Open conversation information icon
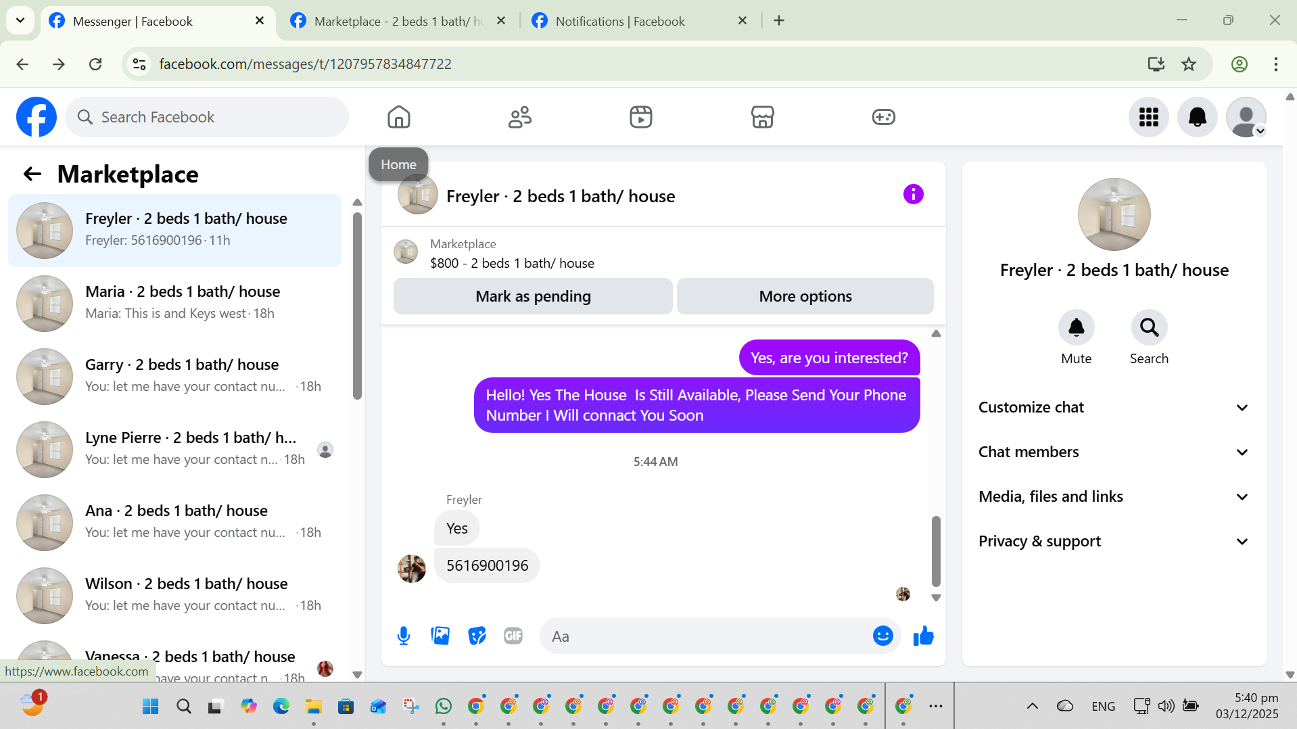The height and width of the screenshot is (729, 1297). 913,195
